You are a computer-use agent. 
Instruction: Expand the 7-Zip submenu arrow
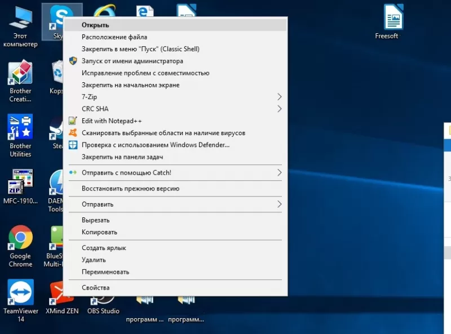click(279, 97)
